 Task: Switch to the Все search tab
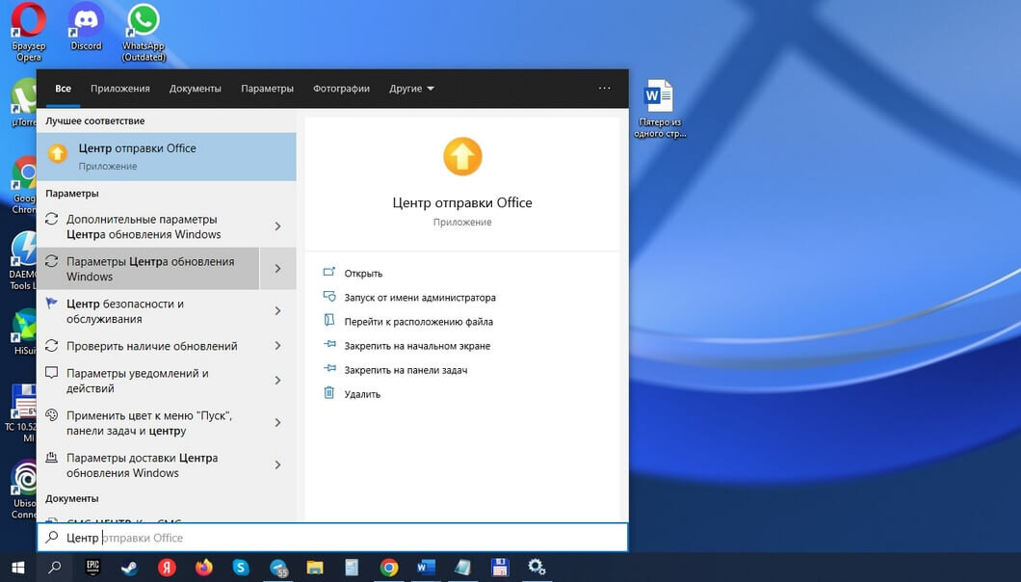pyautogui.click(x=64, y=89)
